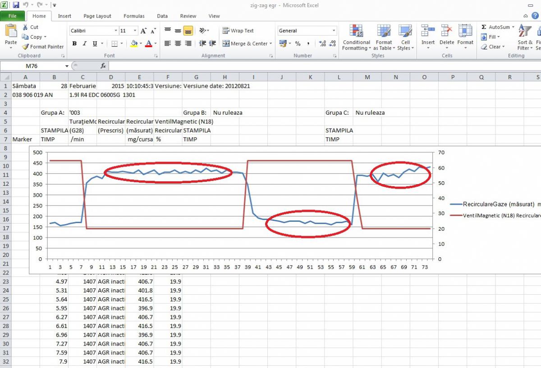Click the yellow Fill Color bucket
This screenshot has height=368, width=541.
(x=133, y=44)
